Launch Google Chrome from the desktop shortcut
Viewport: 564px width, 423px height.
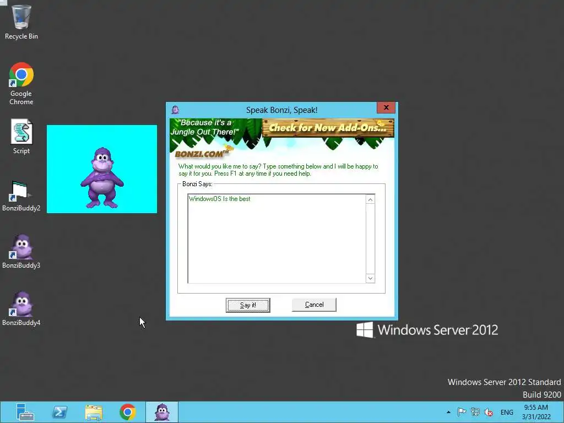click(21, 84)
